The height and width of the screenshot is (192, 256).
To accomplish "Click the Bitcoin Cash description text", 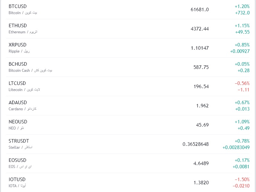I will tap(30, 71).
